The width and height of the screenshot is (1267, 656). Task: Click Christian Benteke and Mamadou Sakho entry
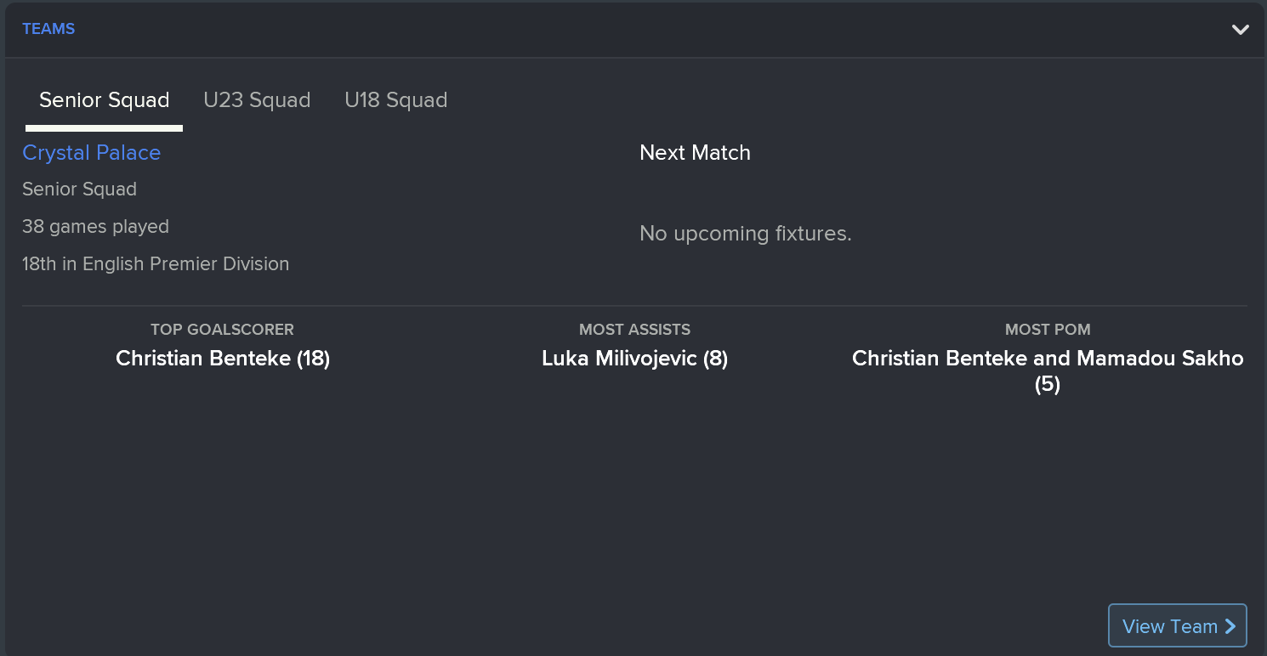tap(1047, 359)
